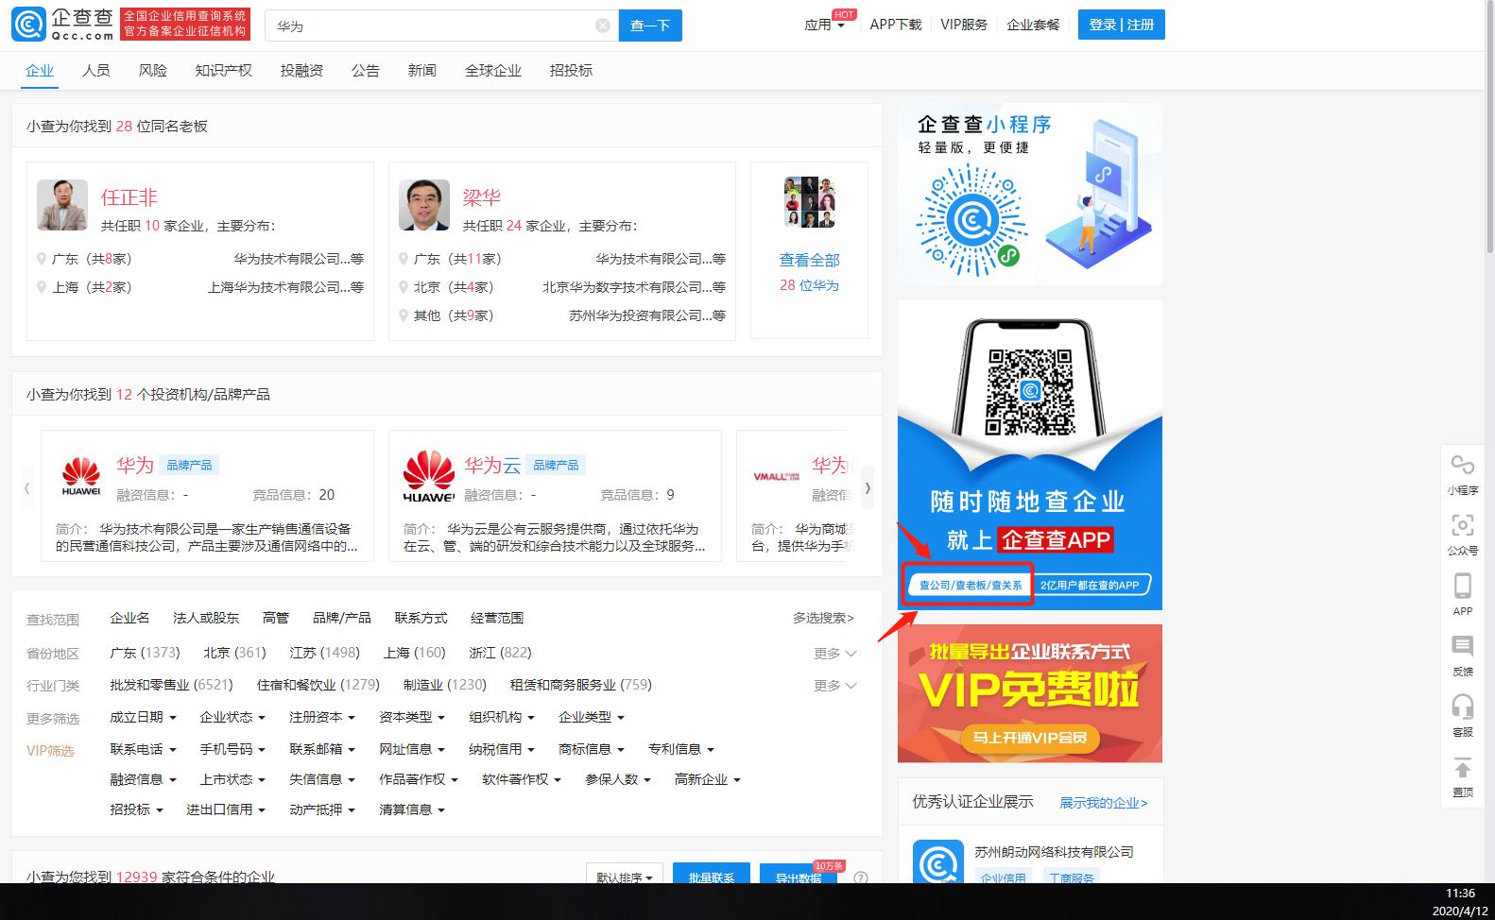Switch to the 人员 tab
Image resolution: width=1495 pixels, height=920 pixels.
coord(96,70)
